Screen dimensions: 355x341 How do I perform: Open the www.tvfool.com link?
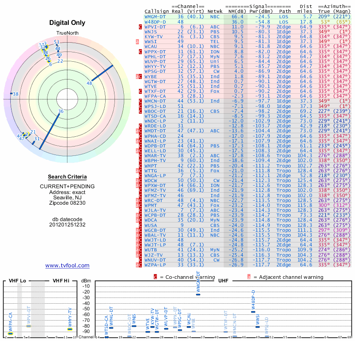click(67, 266)
